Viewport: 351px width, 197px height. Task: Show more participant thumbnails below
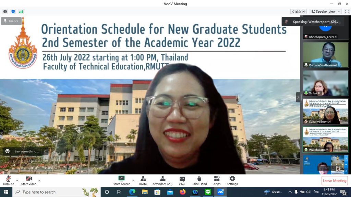326,169
